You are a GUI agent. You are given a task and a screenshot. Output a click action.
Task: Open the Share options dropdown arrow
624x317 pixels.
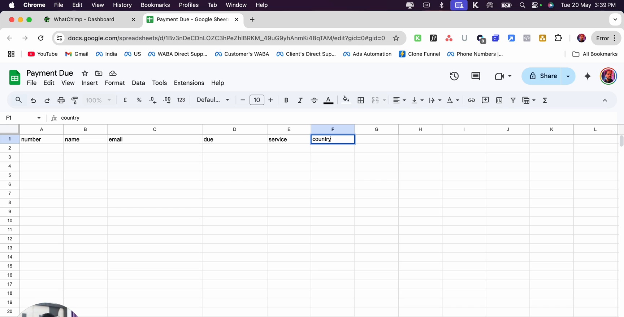pyautogui.click(x=568, y=76)
